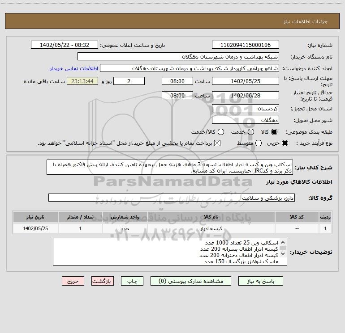345x333 pixels.
Task: Click the اطلاعات کالاهای مورد نیاز section heading
Action: click(299, 182)
